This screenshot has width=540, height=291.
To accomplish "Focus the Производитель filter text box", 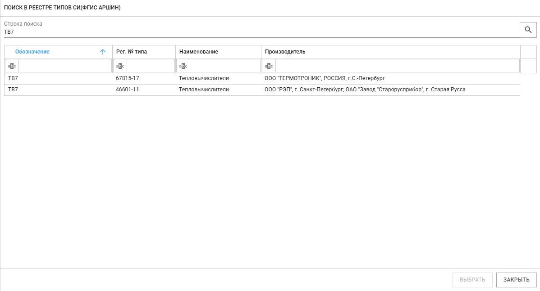I will [397, 66].
